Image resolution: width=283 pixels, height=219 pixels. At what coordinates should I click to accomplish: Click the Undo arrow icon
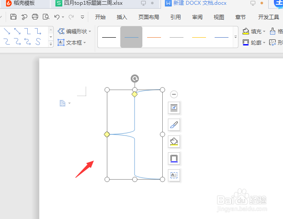pos(57,17)
